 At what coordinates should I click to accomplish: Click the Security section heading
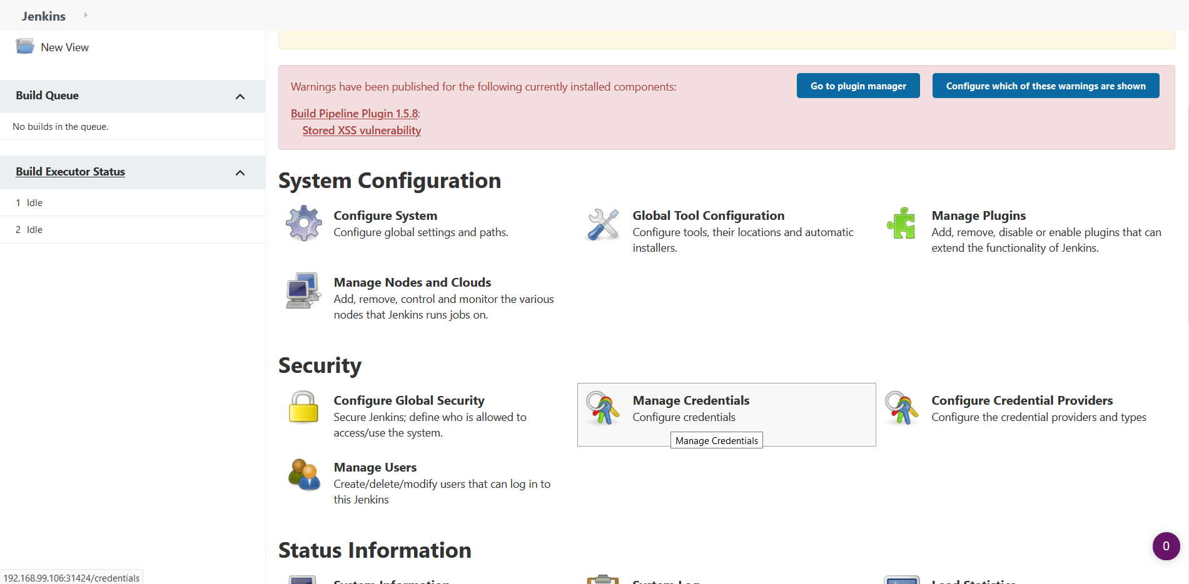tap(320, 365)
